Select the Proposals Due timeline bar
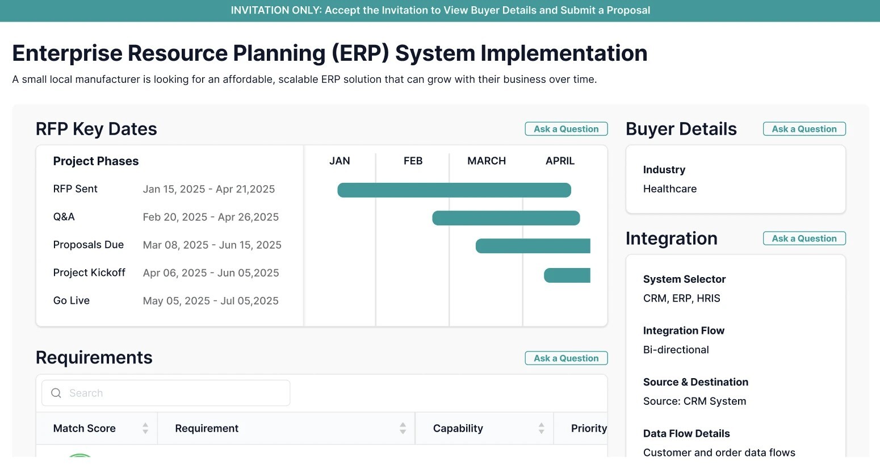 [533, 246]
